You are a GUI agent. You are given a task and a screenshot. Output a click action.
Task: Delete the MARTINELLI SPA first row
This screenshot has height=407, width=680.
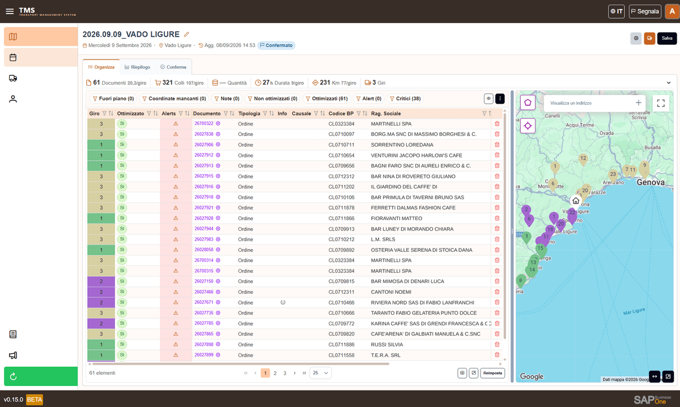point(498,123)
